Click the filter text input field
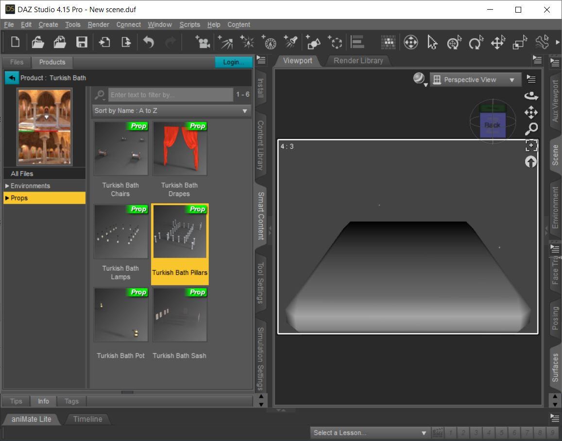 point(170,95)
